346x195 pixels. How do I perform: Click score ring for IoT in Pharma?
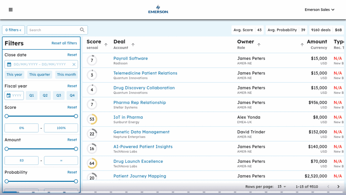(x=92, y=119)
